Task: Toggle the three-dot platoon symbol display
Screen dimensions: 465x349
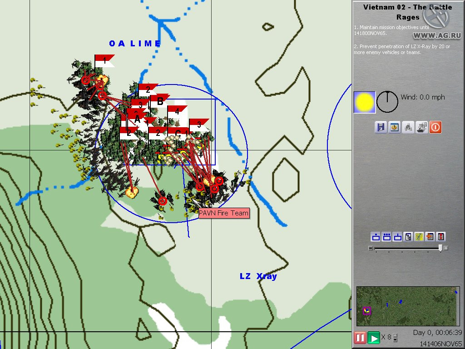Action: coord(387,237)
